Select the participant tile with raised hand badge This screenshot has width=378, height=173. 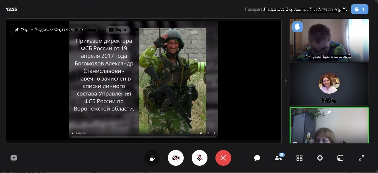coord(329,40)
